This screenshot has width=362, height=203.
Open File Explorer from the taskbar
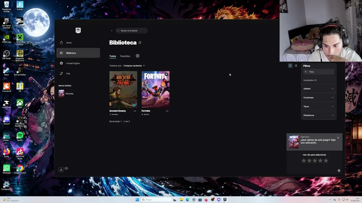(x=181, y=200)
